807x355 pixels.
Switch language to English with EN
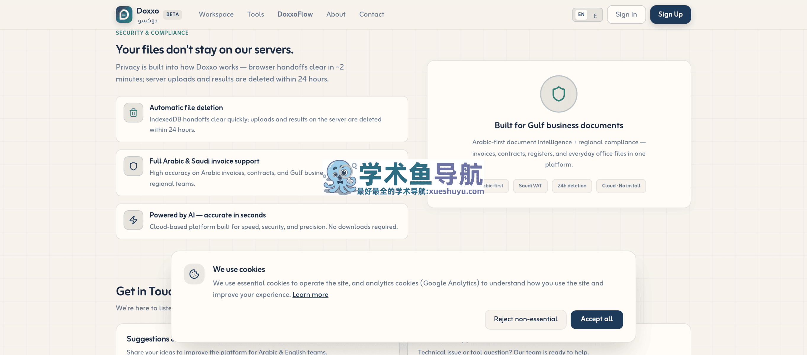tap(581, 14)
